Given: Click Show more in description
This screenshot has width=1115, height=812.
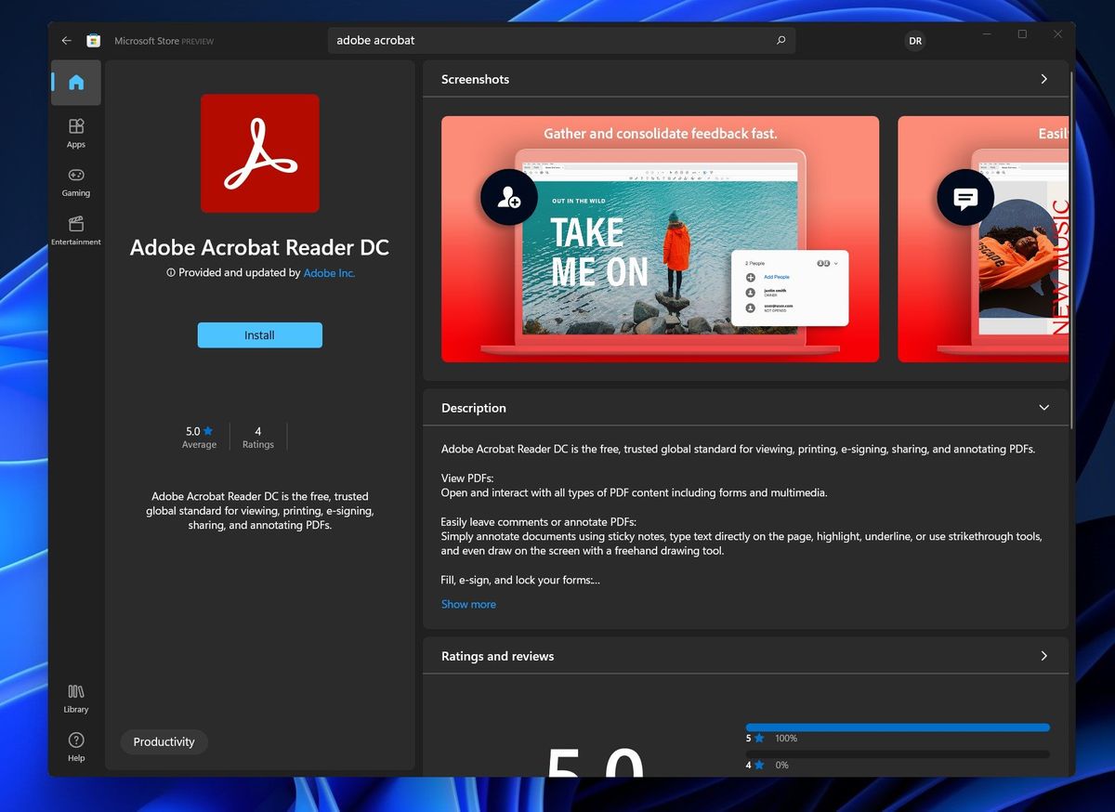Looking at the screenshot, I should pyautogui.click(x=468, y=604).
